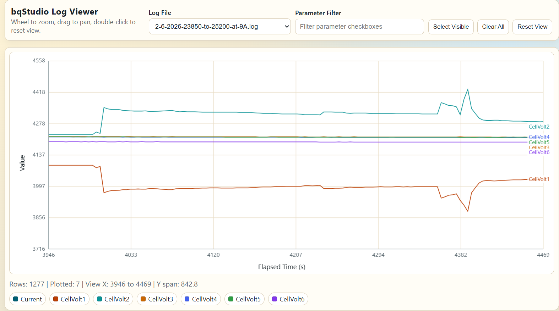This screenshot has height=311, width=559.
Task: Click the CellVolt4 blue color swatch
Action: point(187,299)
